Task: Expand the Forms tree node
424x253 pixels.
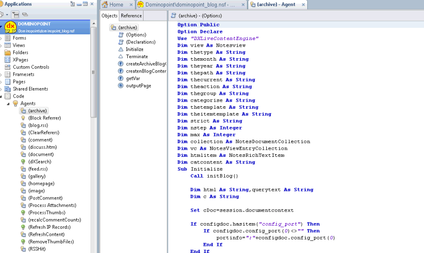Action: tap(1, 38)
